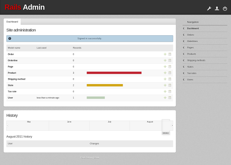Click the User column header in history
This screenshot has height=165, width=231.
pos(10,143)
